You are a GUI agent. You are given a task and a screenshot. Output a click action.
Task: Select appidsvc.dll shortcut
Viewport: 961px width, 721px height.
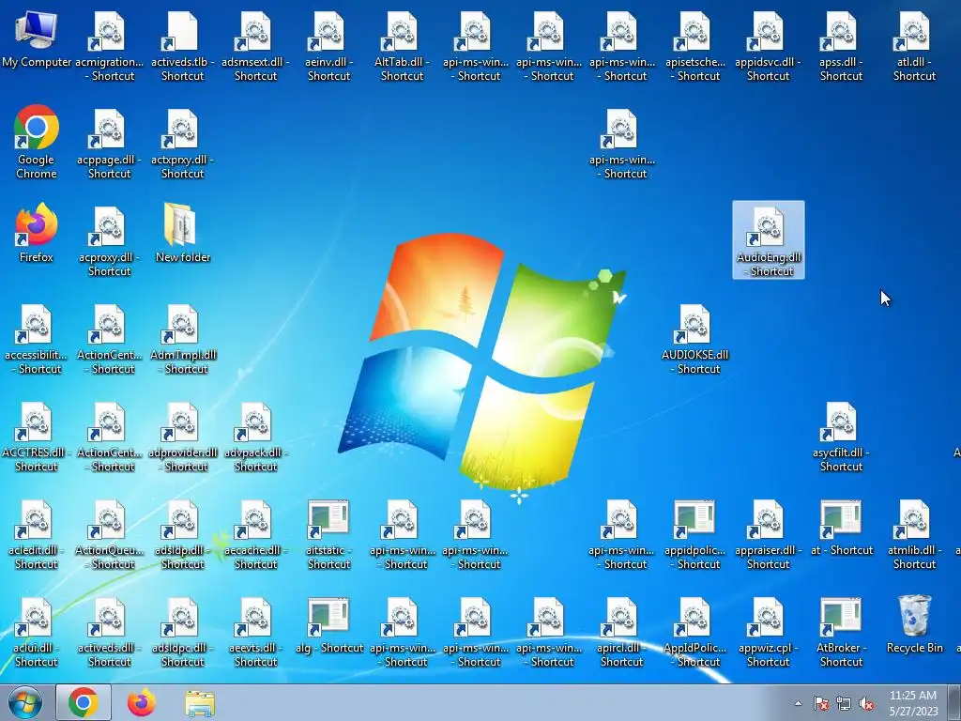click(768, 47)
